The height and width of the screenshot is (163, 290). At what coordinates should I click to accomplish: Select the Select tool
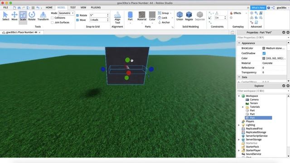coord(5,16)
